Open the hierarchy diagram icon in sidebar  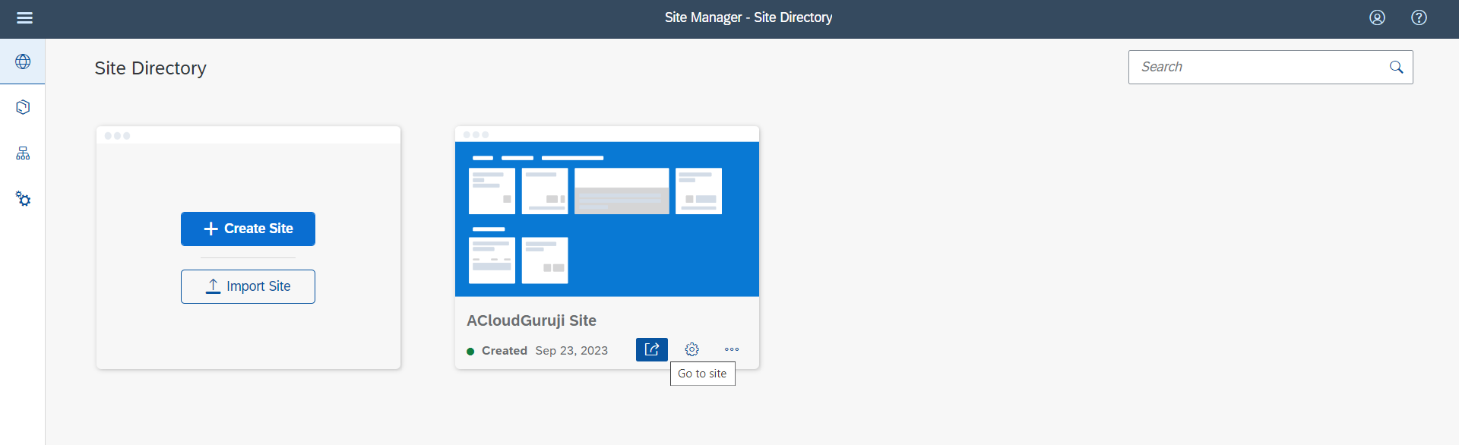tap(23, 153)
